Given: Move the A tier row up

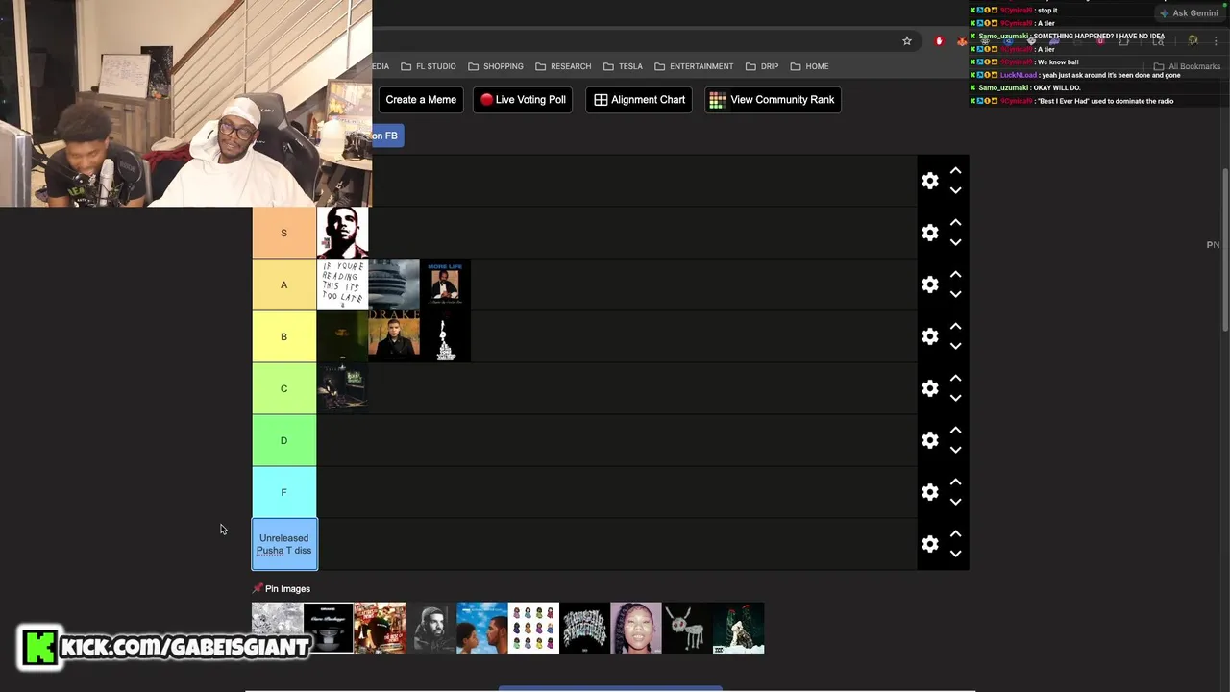Looking at the screenshot, I should coord(955,274).
